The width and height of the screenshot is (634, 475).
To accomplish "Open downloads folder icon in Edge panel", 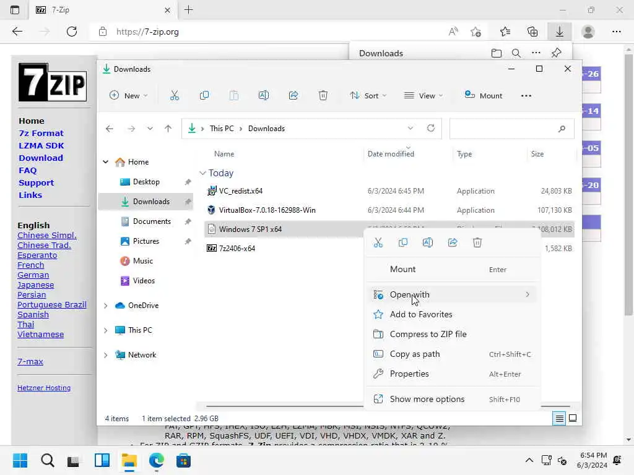I will (496, 53).
